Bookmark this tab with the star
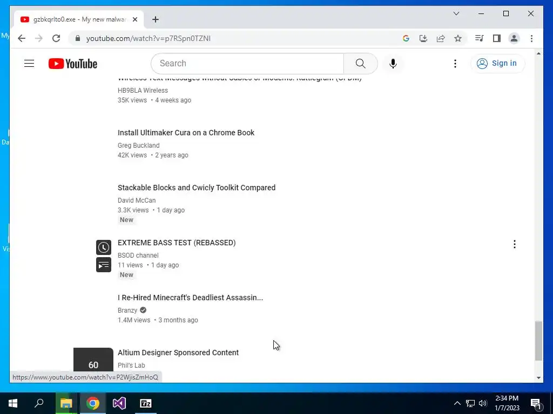 click(458, 38)
